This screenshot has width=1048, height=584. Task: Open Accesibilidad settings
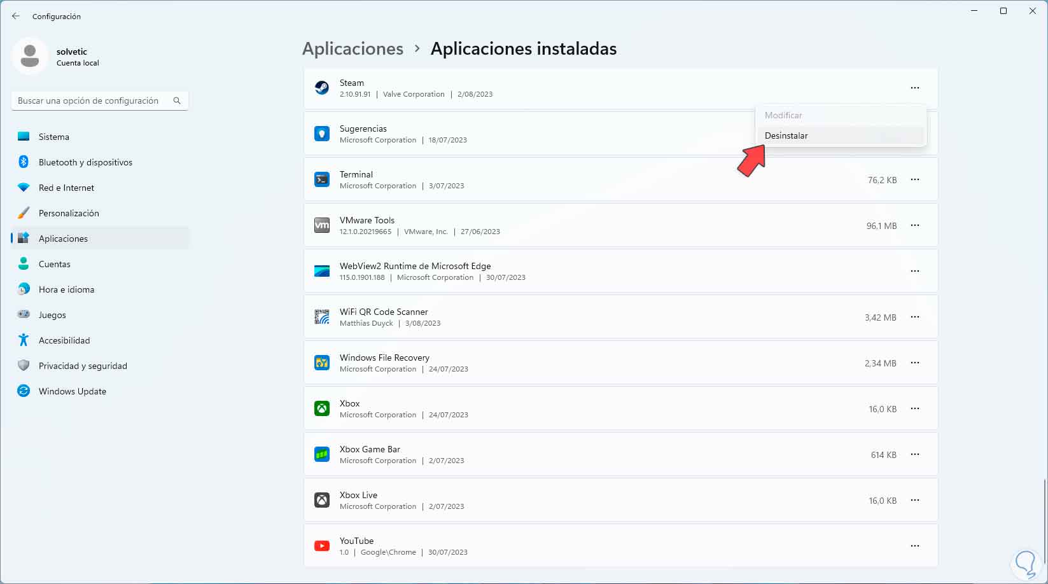pyautogui.click(x=101, y=340)
